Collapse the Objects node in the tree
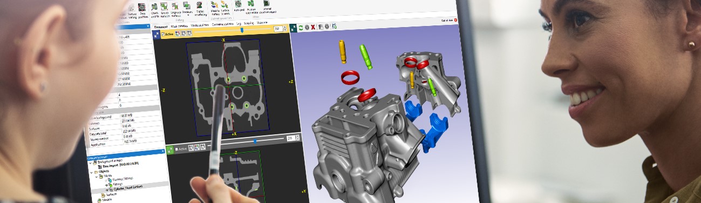 coord(91,172)
